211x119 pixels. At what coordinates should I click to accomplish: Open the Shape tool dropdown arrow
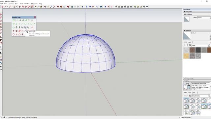(x=16, y=7)
